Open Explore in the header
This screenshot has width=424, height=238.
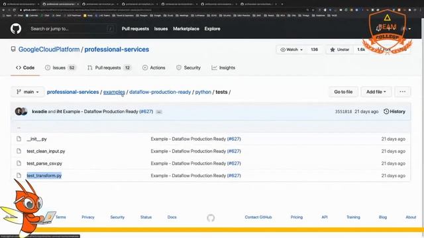[212, 28]
